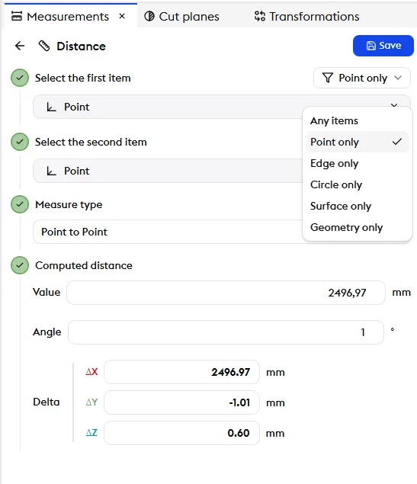Screen dimensions: 417x484
Task: Click the Computed distance label
Action: point(84,265)
